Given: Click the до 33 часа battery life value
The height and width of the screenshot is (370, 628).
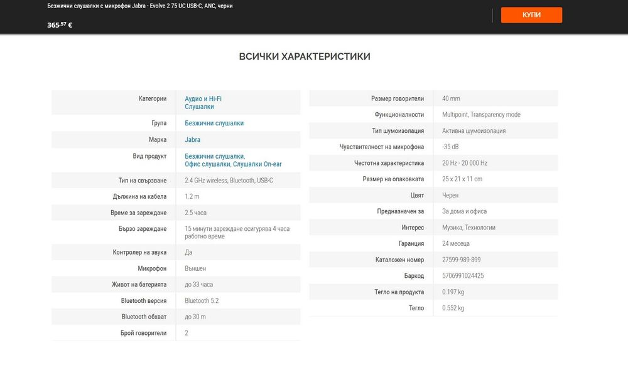Looking at the screenshot, I should (198, 285).
